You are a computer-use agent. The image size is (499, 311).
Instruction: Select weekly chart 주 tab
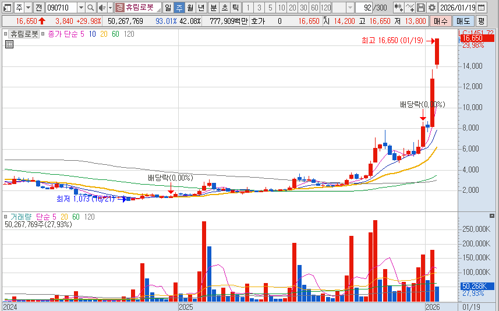click(x=179, y=8)
